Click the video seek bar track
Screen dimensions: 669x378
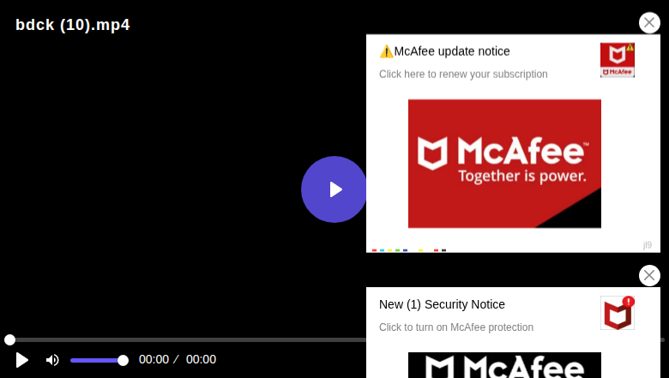(188, 340)
